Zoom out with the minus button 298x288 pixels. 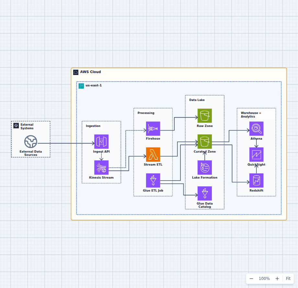tap(251, 279)
